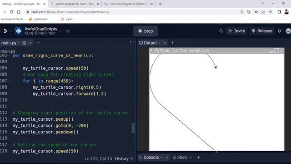Viewport: 291px width, 164px height.
Task: Expand the console pane chevron
Action: [216, 152]
